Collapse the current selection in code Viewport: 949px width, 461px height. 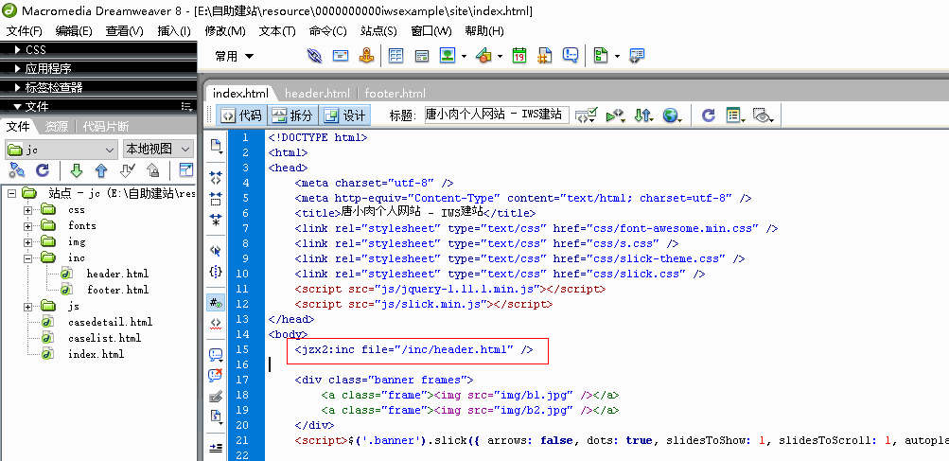tap(216, 198)
